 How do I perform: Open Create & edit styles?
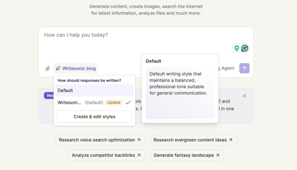pos(95,117)
